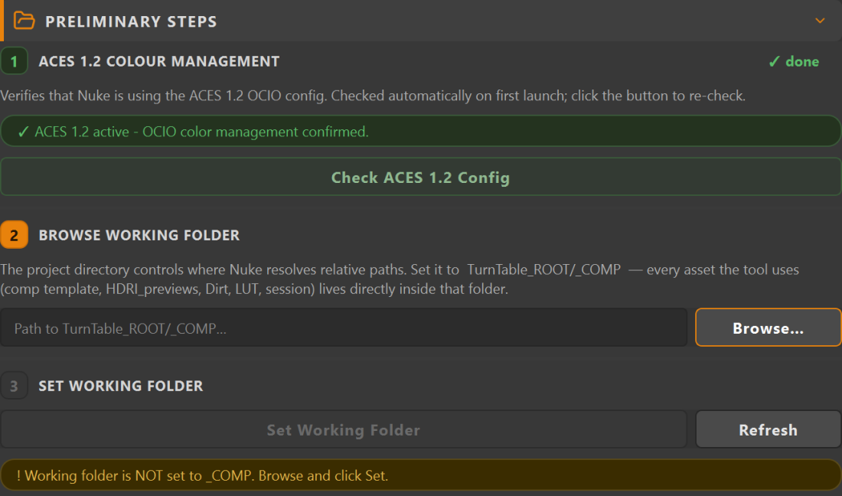
Task: Click the Browse... button
Action: 768,328
